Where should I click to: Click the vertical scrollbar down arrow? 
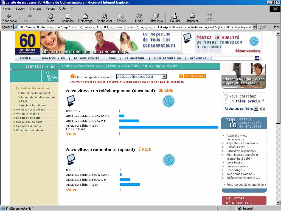278,203
